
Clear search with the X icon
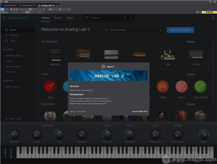click(x=162, y=30)
